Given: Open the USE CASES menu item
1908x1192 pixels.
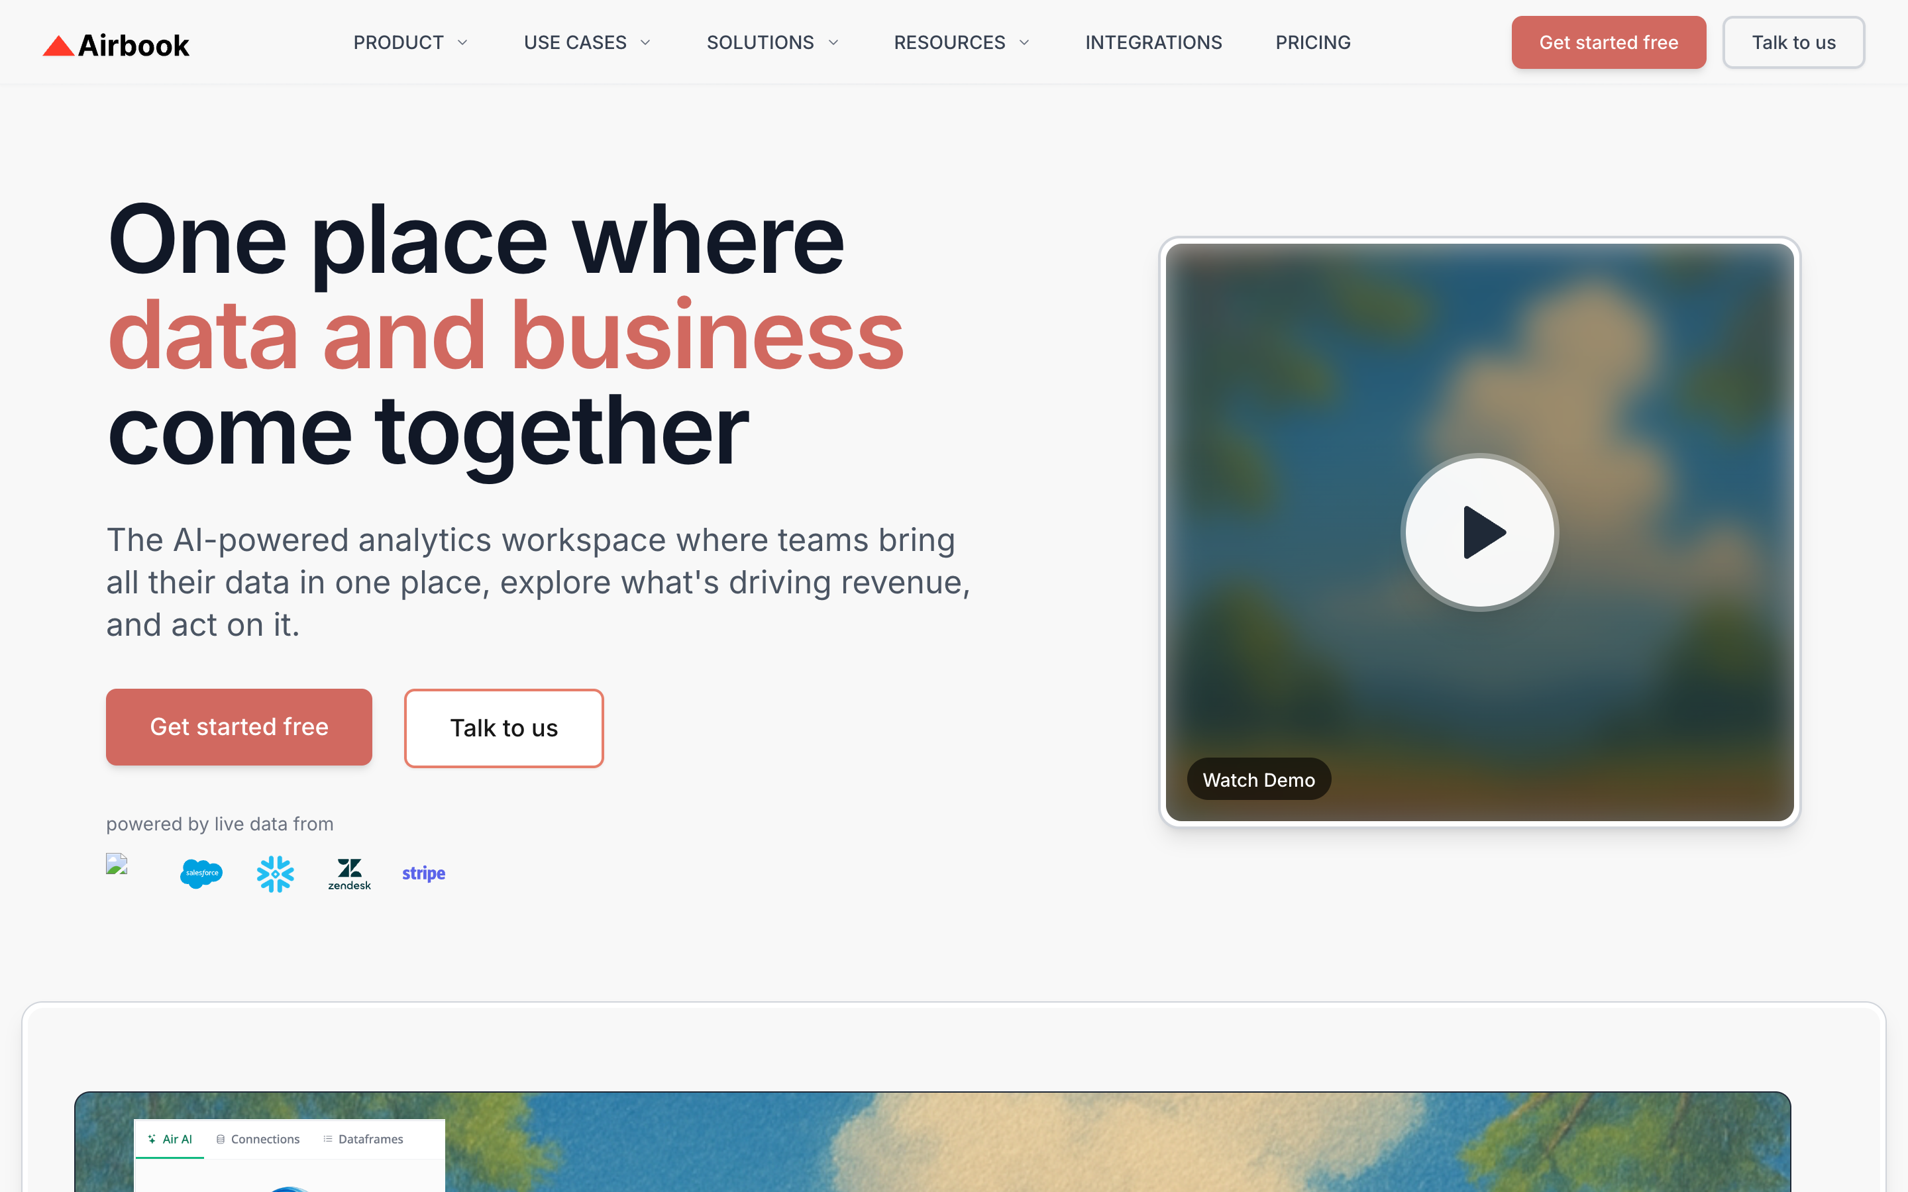Looking at the screenshot, I should pos(575,42).
